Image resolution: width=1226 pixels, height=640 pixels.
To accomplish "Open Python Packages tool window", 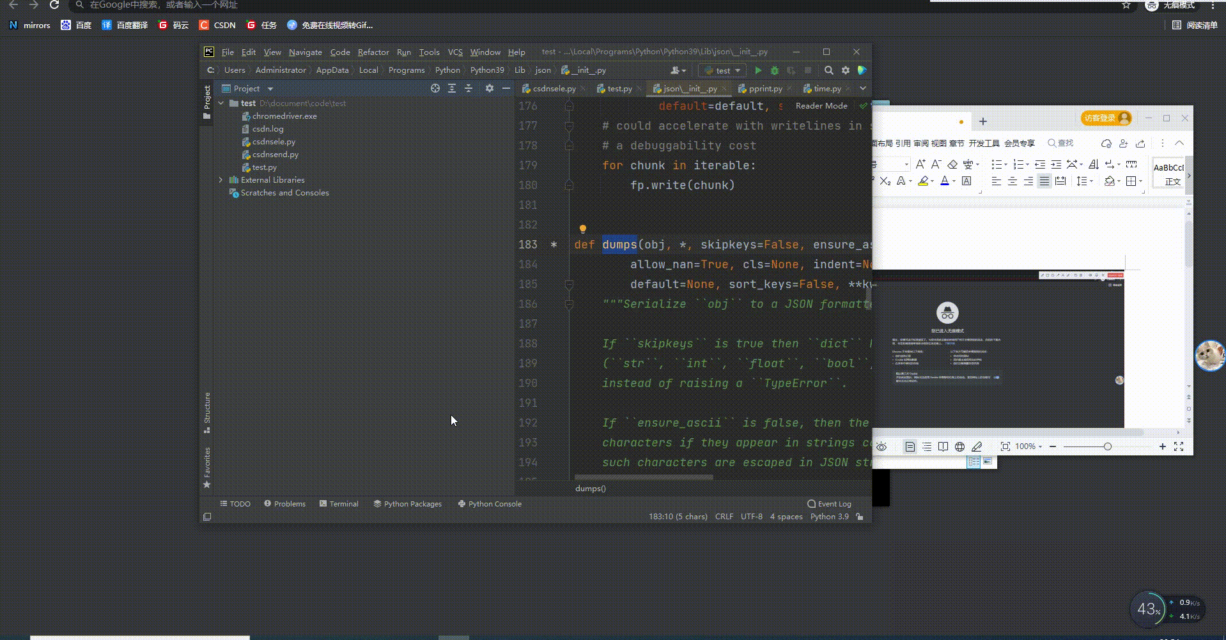I will click(x=408, y=504).
